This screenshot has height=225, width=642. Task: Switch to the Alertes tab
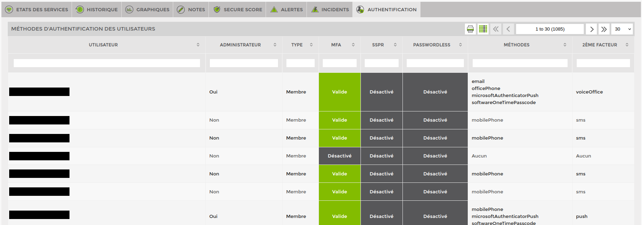pos(286,9)
